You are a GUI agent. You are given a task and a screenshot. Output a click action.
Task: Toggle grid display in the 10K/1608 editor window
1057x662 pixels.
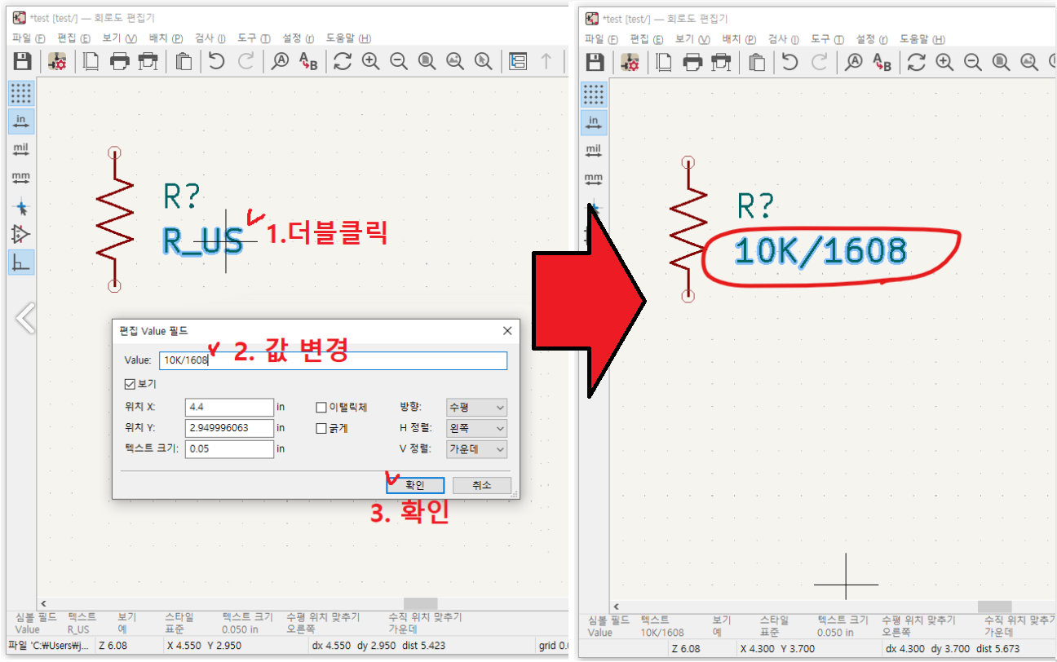[x=594, y=94]
